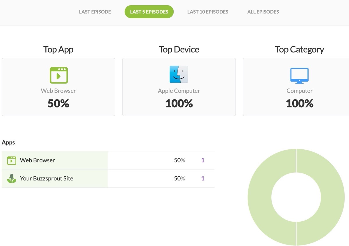The image size is (349, 246).
Task: Click the small Web Browser icon in Apps list
Action: (x=12, y=160)
